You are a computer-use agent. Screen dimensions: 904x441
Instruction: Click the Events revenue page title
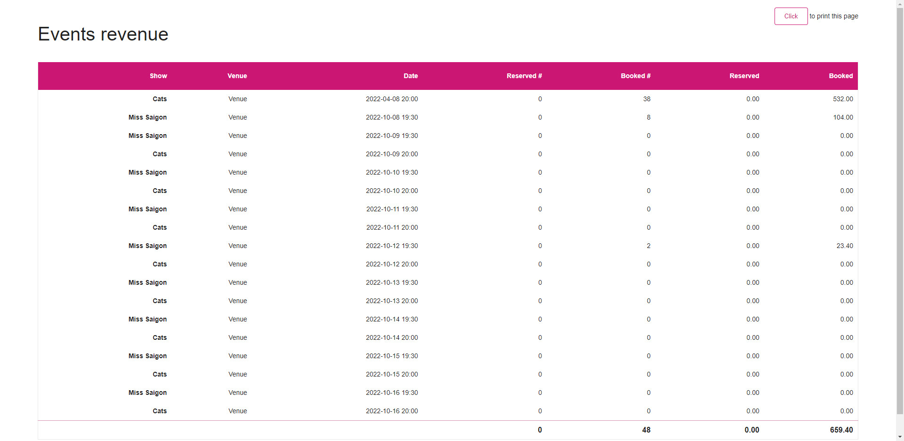tap(103, 33)
